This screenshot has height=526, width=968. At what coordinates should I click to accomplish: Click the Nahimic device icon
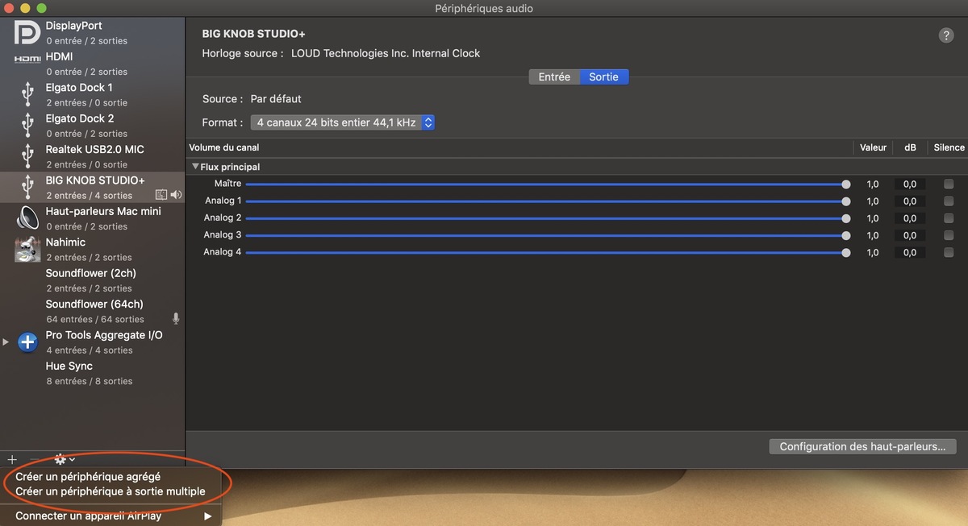(27, 249)
